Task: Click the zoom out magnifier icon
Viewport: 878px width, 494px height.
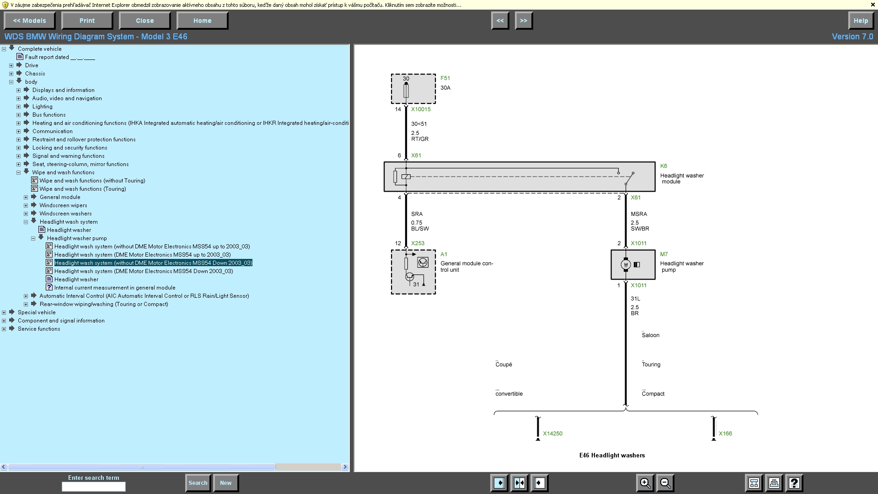Action: [665, 483]
